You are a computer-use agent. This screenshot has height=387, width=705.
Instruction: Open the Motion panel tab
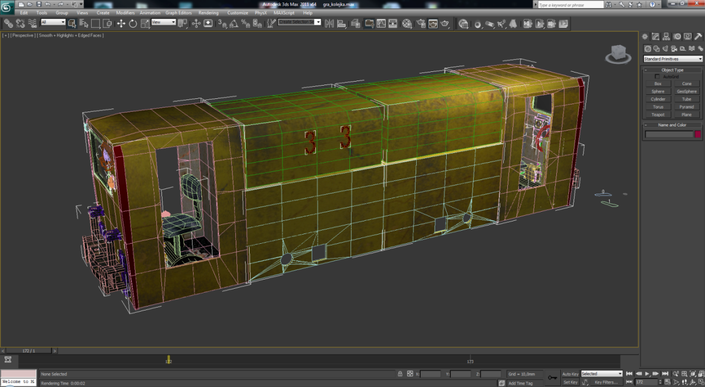click(x=677, y=37)
